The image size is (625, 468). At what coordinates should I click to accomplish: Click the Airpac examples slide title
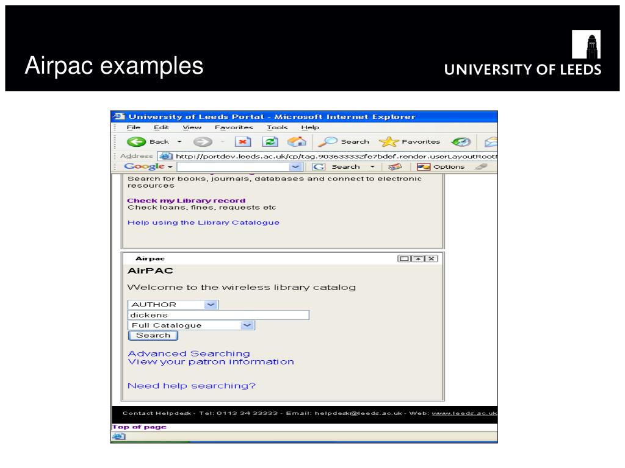coord(114,66)
